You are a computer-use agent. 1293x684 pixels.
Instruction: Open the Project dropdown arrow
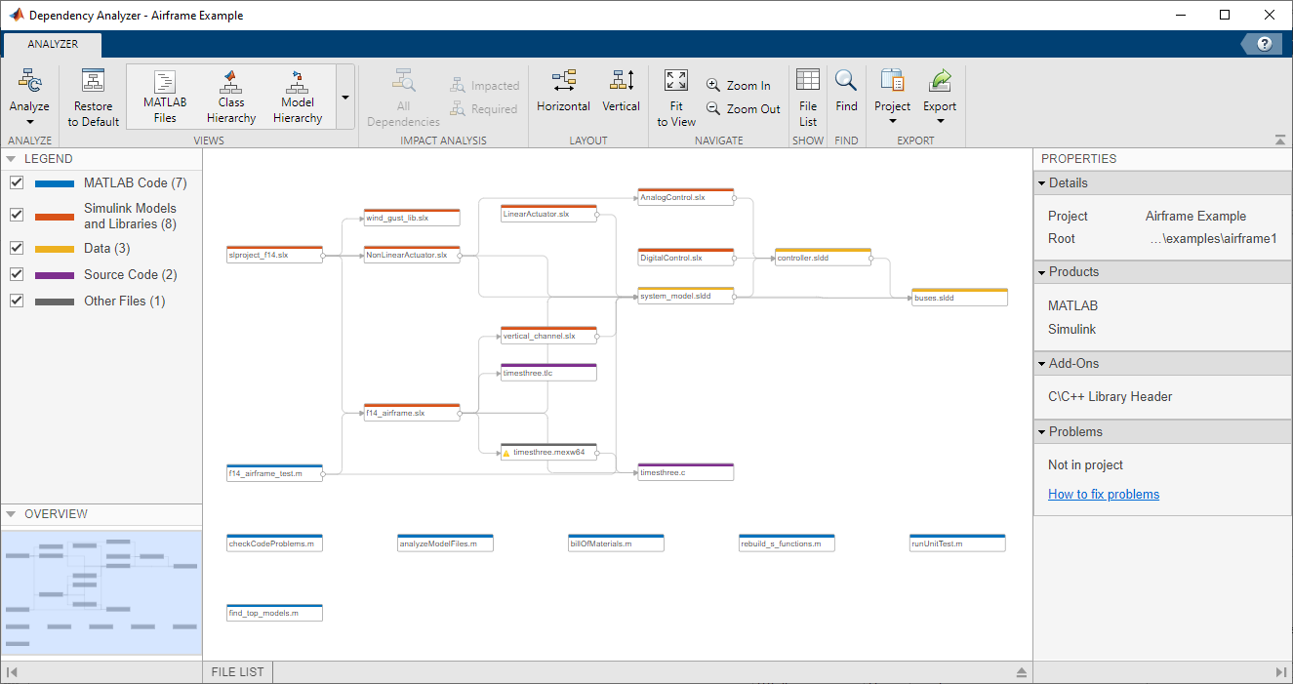coord(892,122)
